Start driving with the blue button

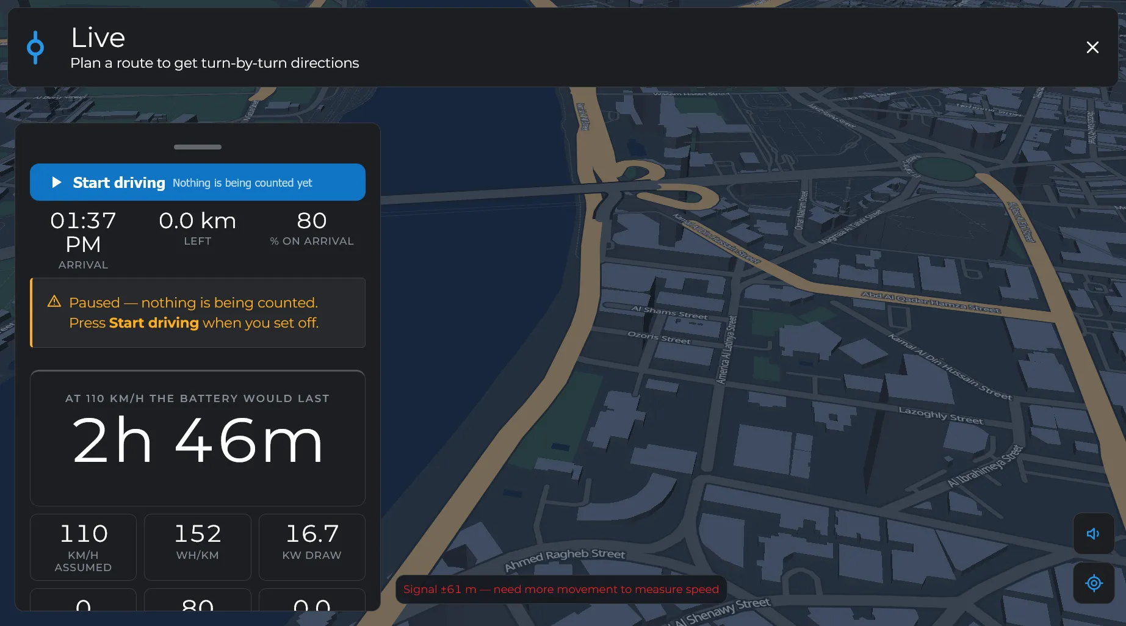[198, 182]
